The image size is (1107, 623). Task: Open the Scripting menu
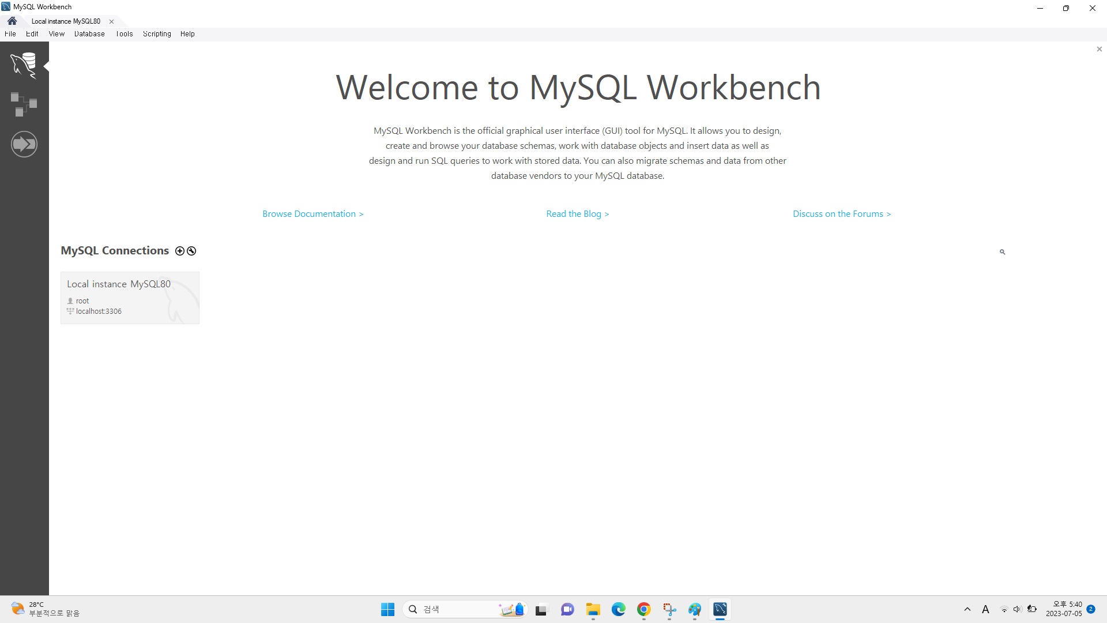coord(157,34)
